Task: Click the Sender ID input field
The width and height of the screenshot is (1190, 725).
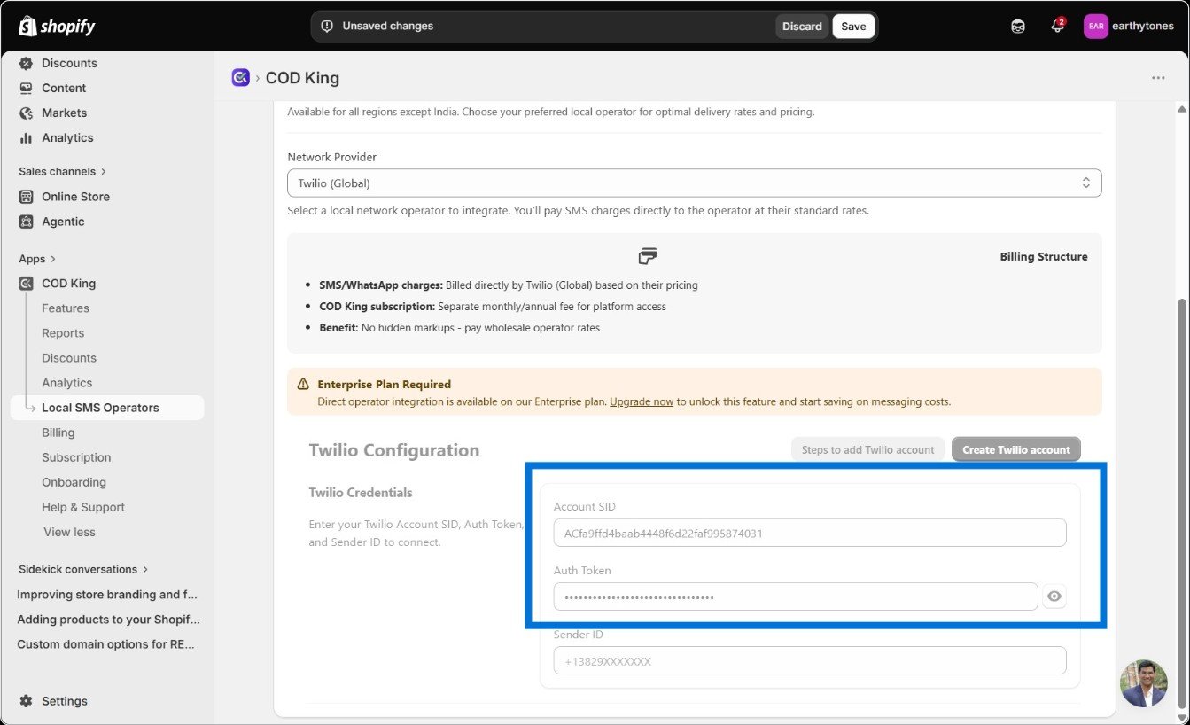Action: pos(810,660)
